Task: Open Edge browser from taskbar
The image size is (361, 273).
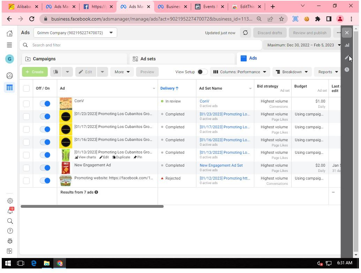Action: tap(33, 263)
